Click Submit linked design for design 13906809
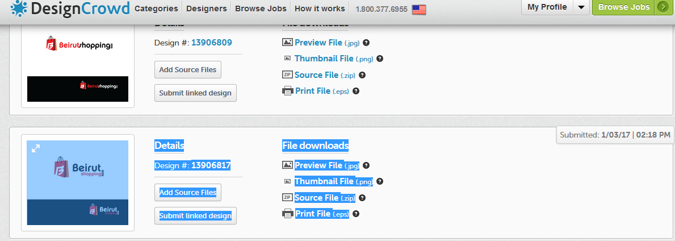Screen dimensions: 675x241 (195, 93)
